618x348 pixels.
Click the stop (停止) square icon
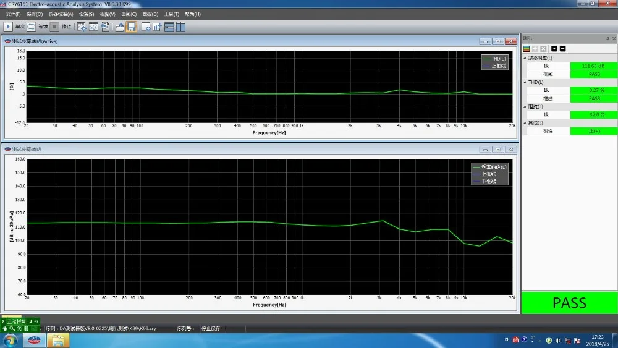tap(55, 27)
